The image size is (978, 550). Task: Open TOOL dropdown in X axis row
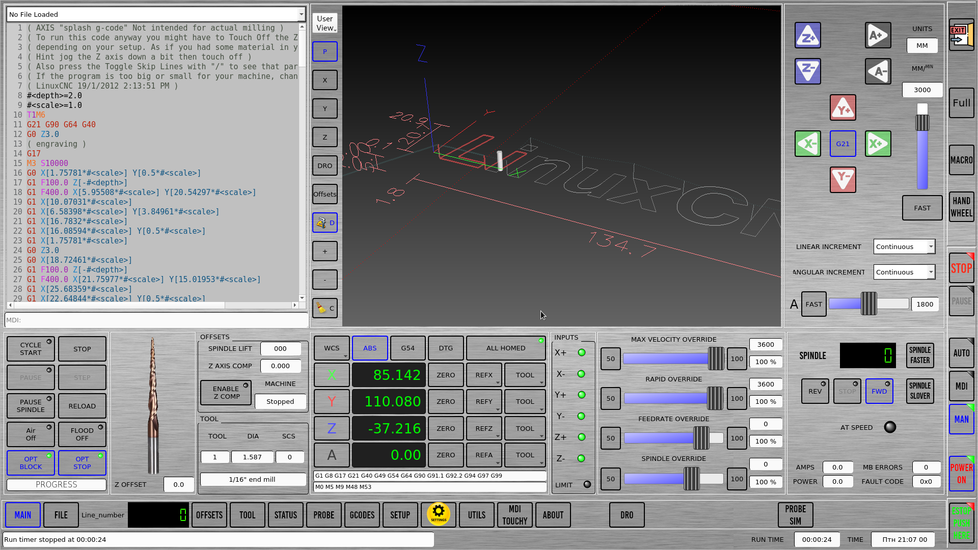525,375
